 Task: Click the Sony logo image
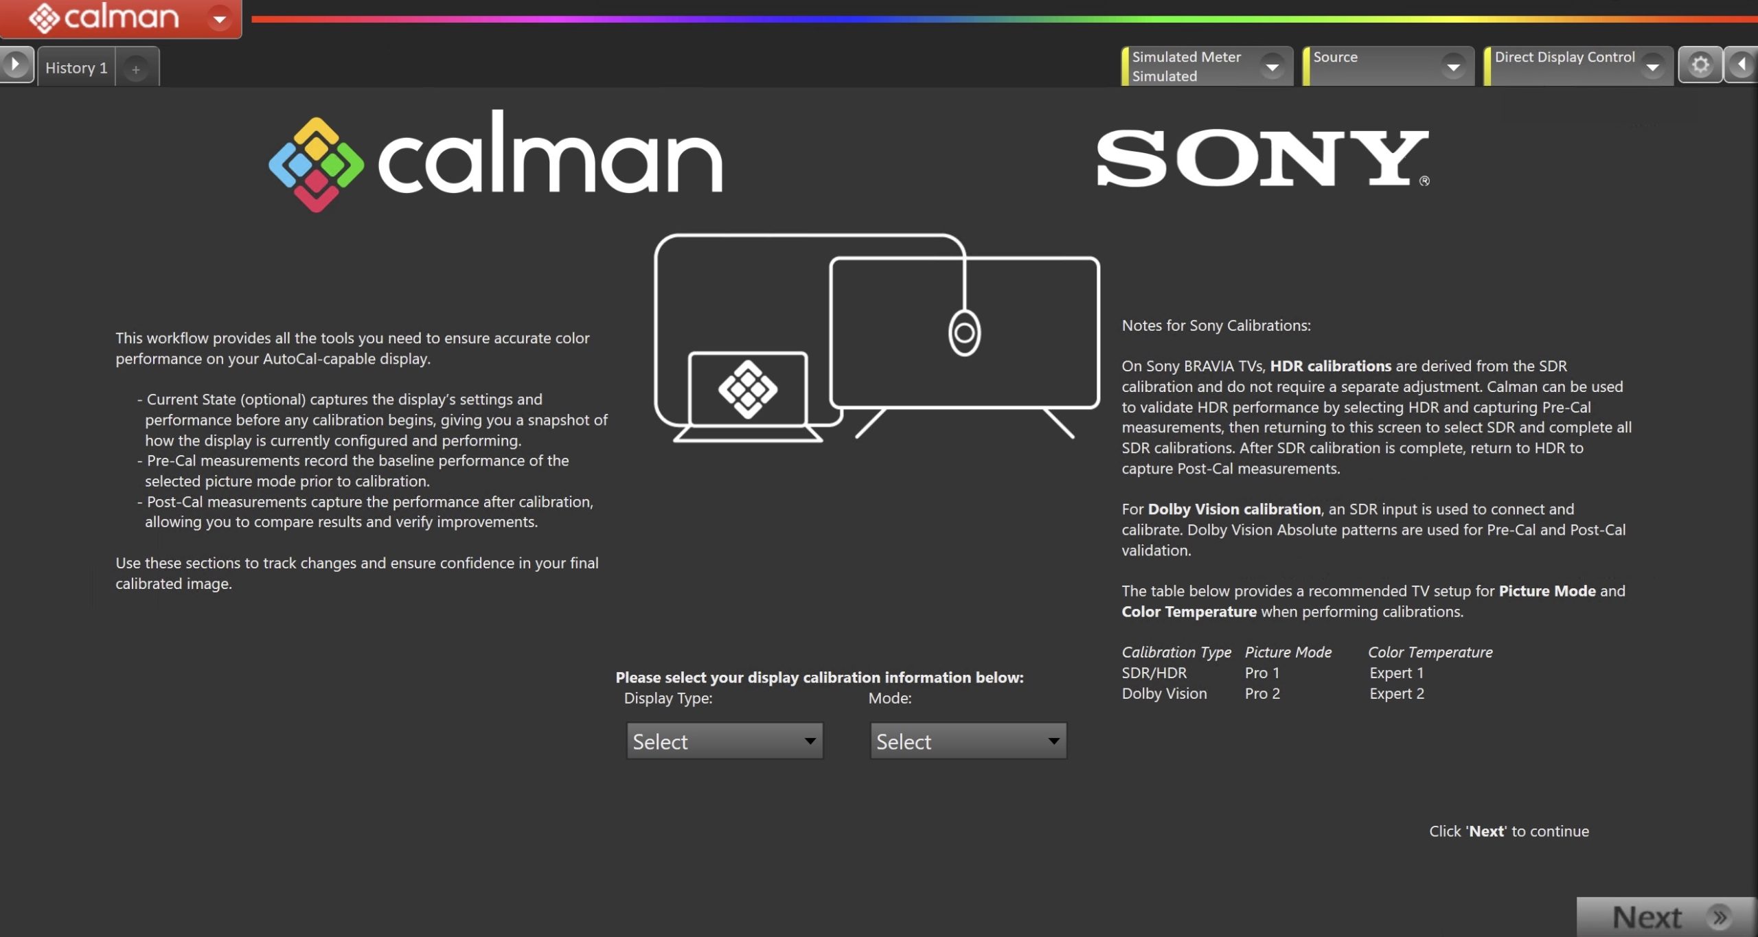[x=1262, y=158]
